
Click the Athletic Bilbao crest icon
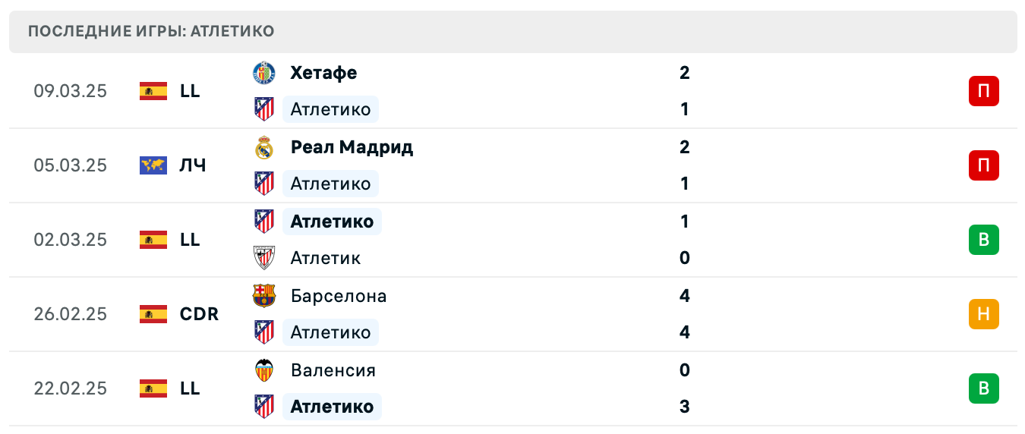coord(263,258)
